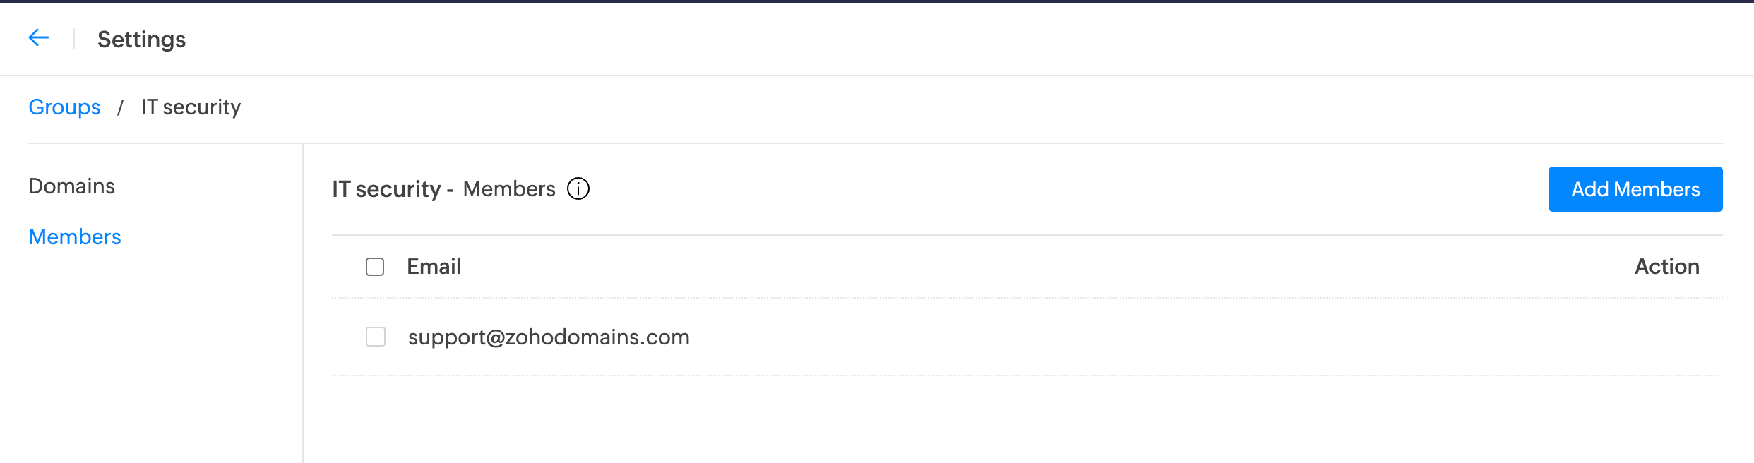Click the Add Members button
The image size is (1754, 463).
tap(1635, 189)
